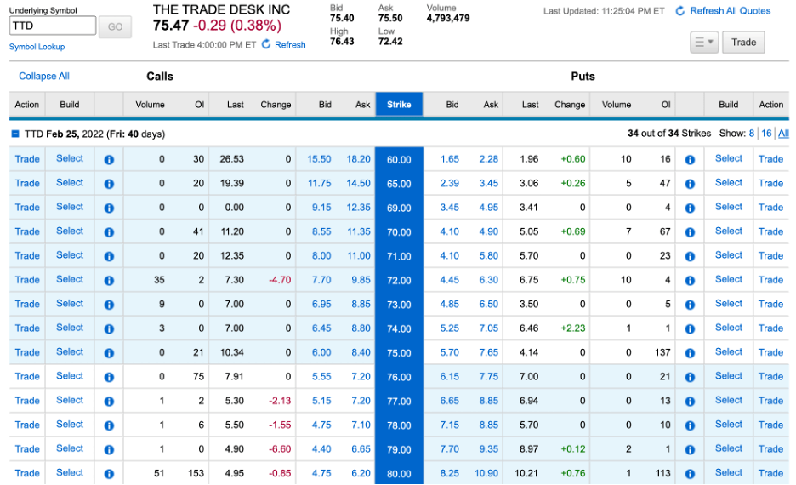Screen dimensions: 796x485
Task: Click call info icon for 73.00 strike
Action: pyautogui.click(x=109, y=305)
